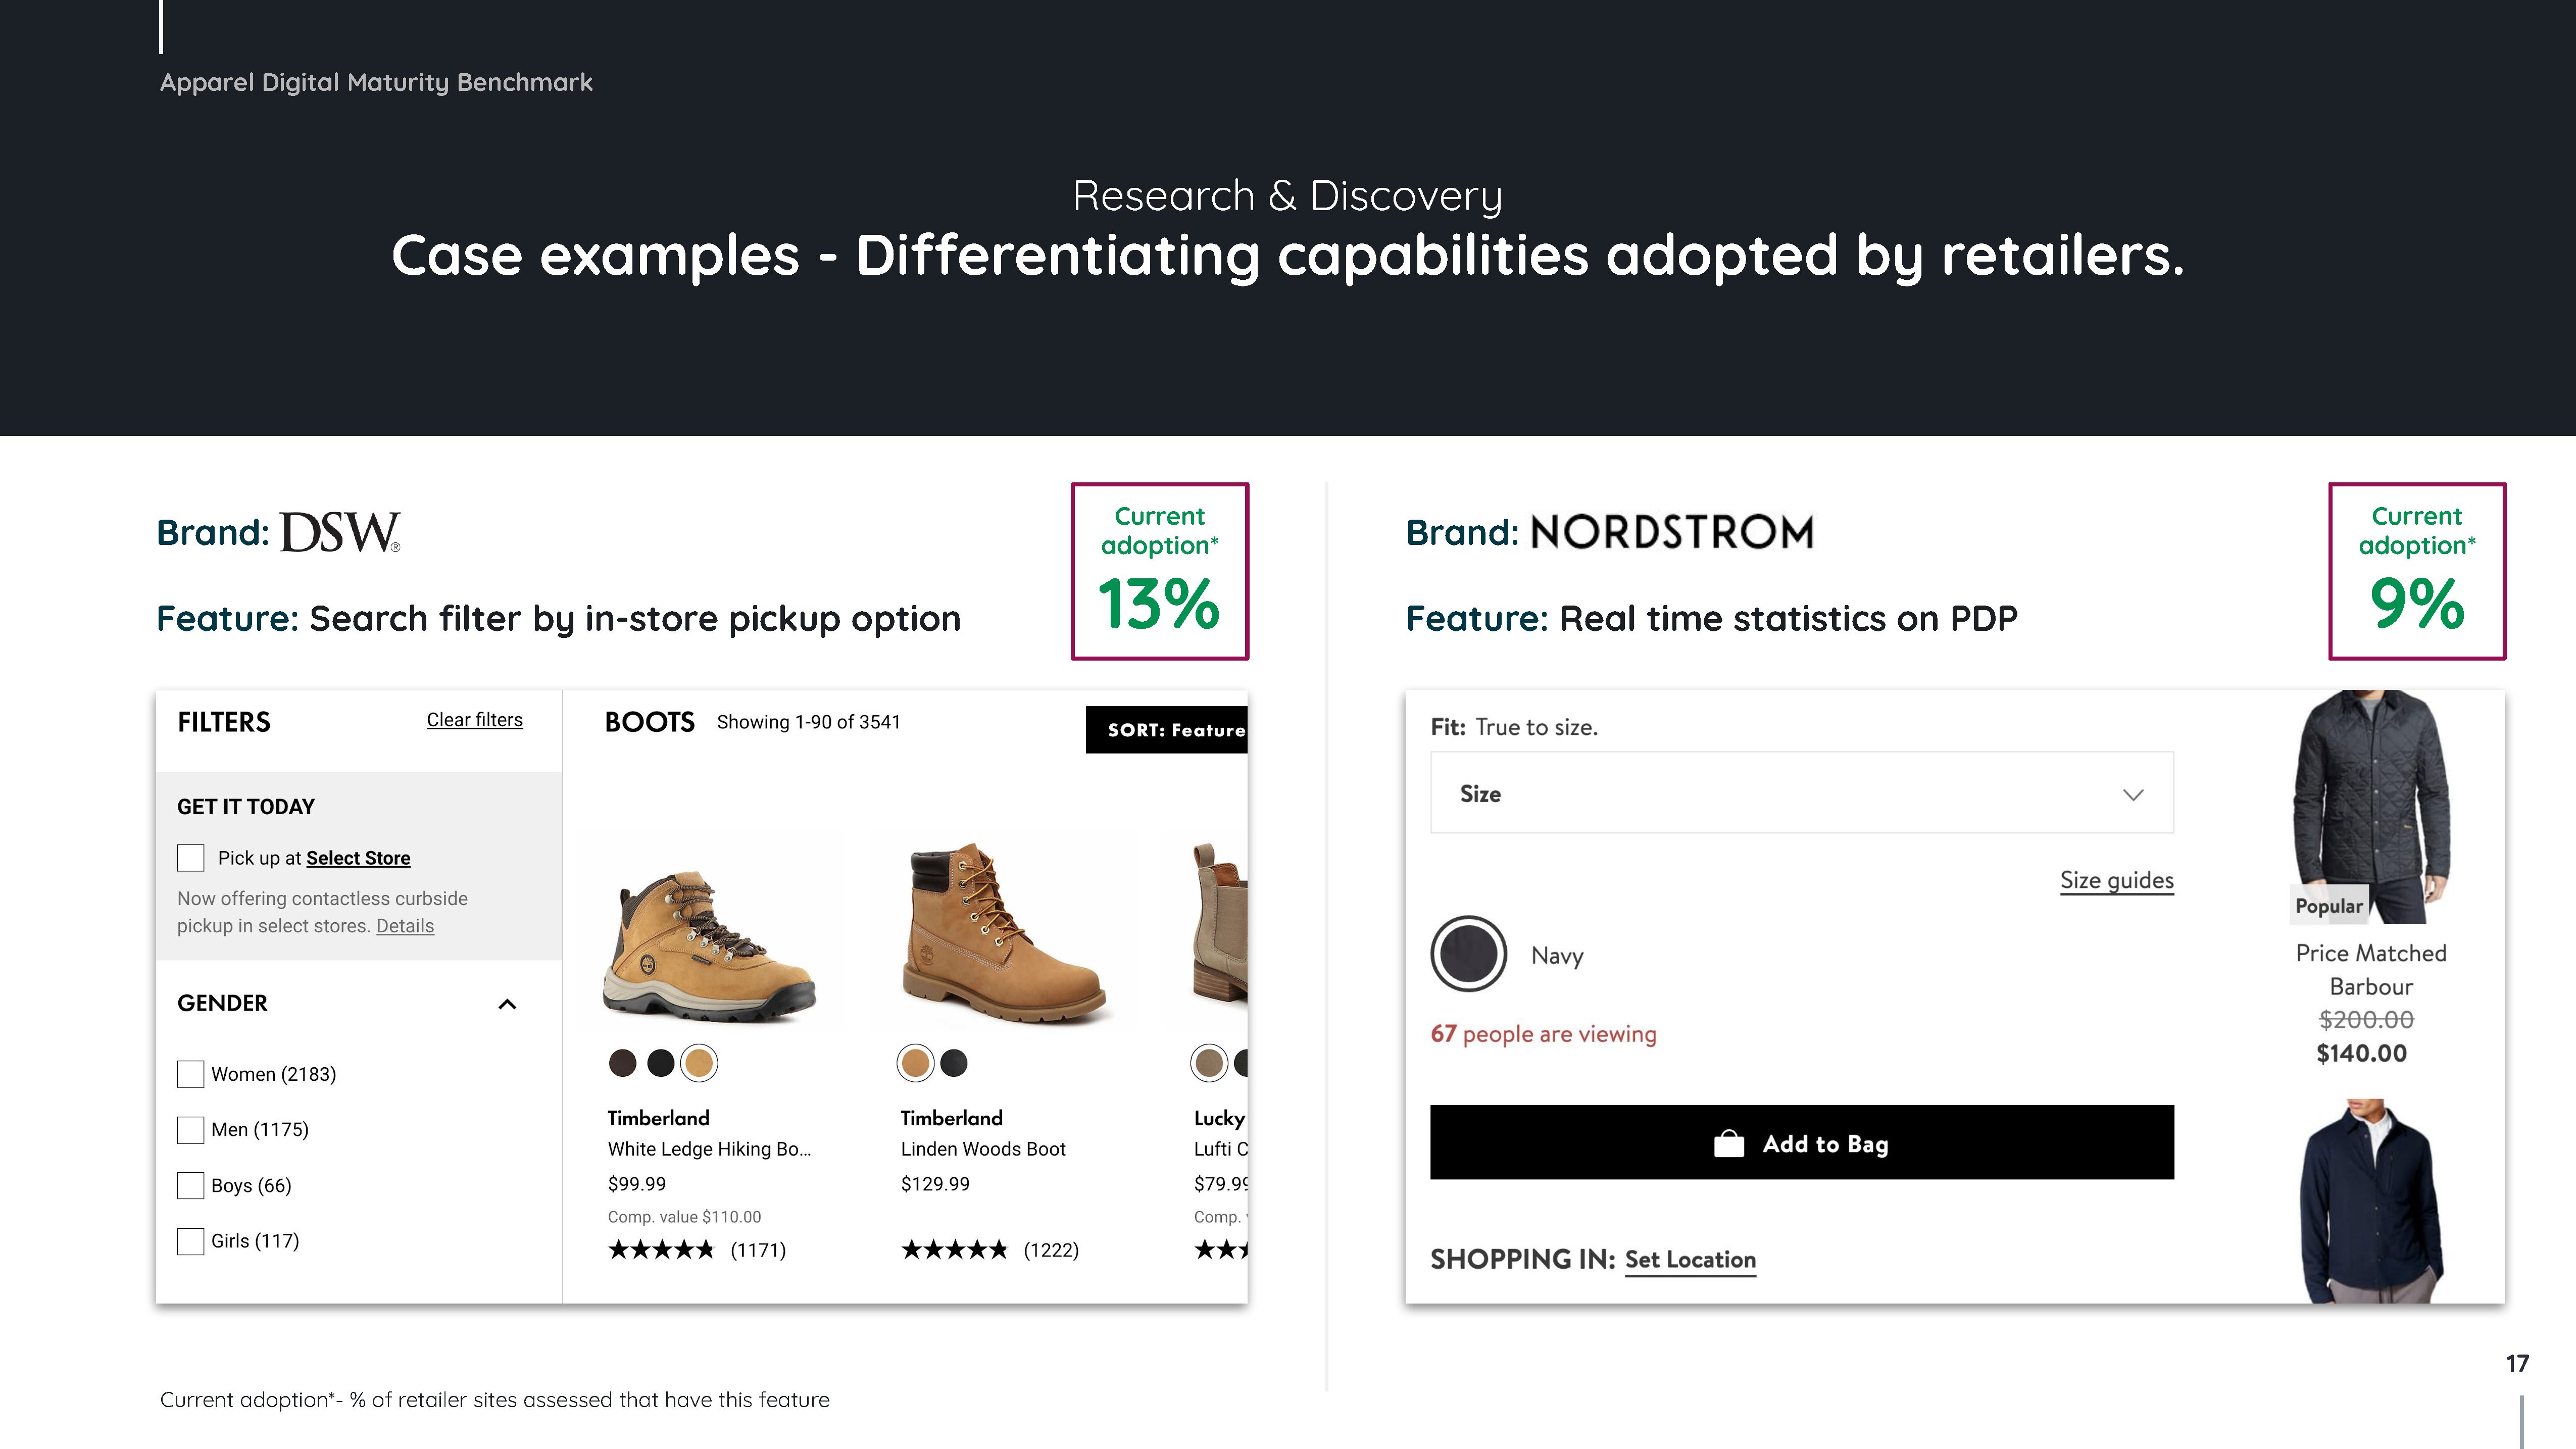
Task: Click the FILTERS panel heading
Action: tap(224, 722)
